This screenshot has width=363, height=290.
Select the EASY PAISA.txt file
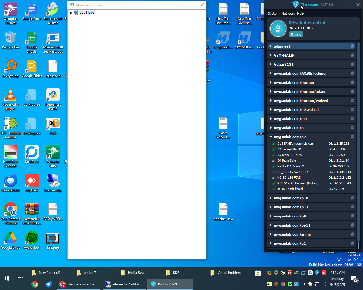tap(223, 128)
